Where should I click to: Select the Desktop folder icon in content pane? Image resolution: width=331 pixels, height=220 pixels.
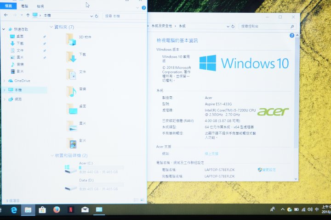[x=72, y=109]
